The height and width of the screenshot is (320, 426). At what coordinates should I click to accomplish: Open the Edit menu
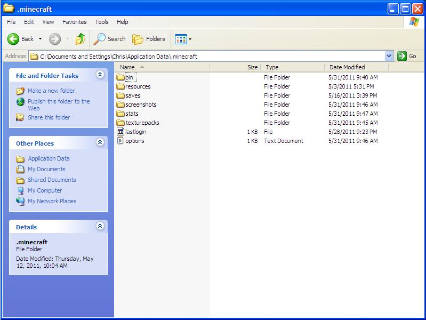coord(29,22)
